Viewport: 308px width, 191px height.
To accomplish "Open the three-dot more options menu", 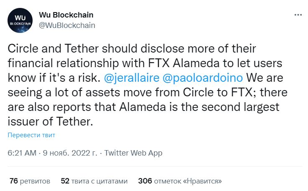I will tap(298, 15).
